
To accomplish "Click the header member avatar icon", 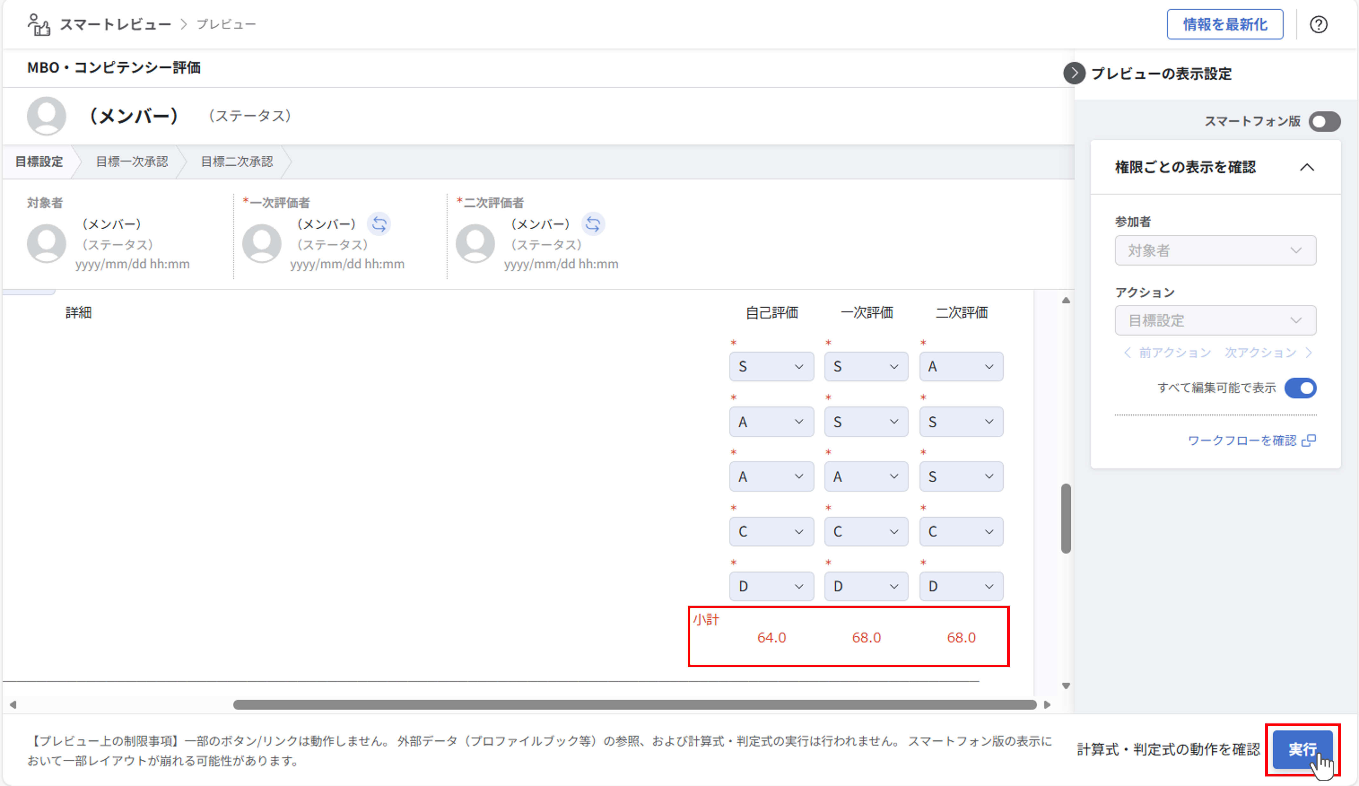I will tap(46, 116).
